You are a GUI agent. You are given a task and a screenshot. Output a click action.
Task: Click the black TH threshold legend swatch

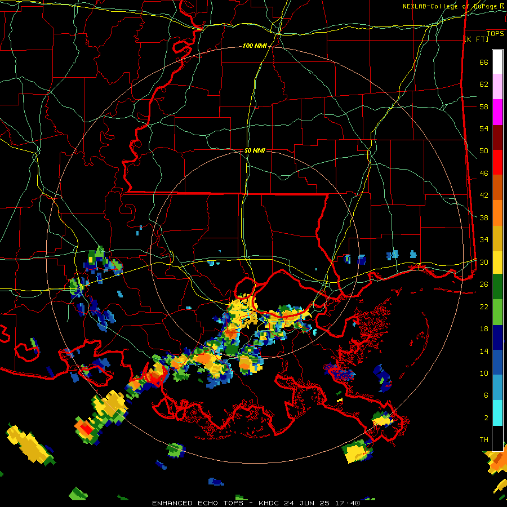497,438
